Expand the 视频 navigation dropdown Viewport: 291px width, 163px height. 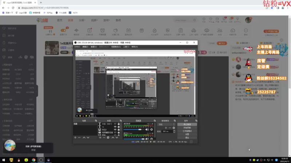94,20
